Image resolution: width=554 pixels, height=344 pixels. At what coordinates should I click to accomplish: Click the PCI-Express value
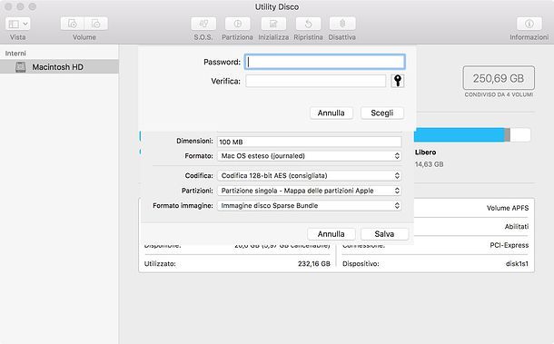509,245
